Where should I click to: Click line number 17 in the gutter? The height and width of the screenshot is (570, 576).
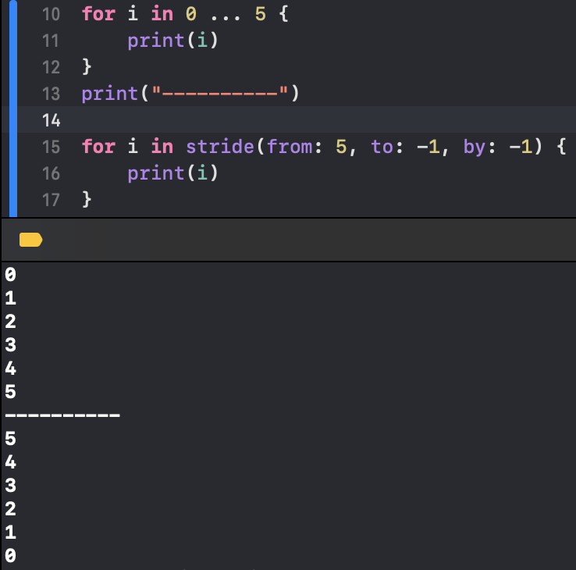pyautogui.click(x=51, y=201)
